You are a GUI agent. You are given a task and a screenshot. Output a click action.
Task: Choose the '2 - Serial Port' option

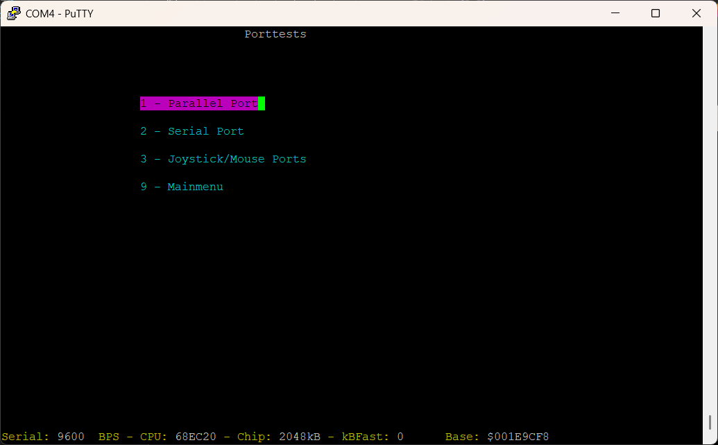(191, 131)
